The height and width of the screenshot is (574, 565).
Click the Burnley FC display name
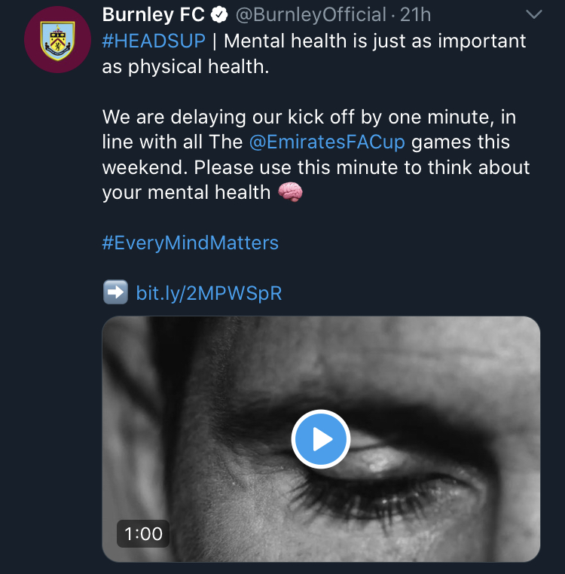point(153,15)
